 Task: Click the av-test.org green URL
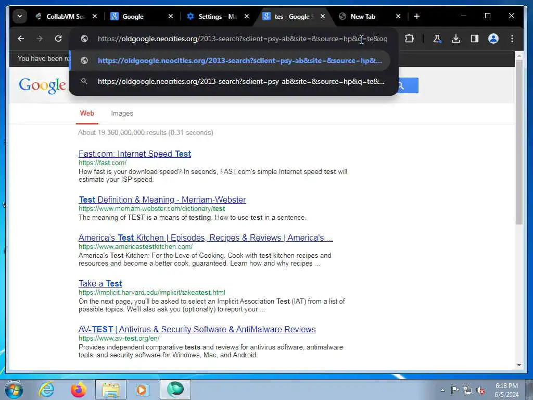coord(119,339)
